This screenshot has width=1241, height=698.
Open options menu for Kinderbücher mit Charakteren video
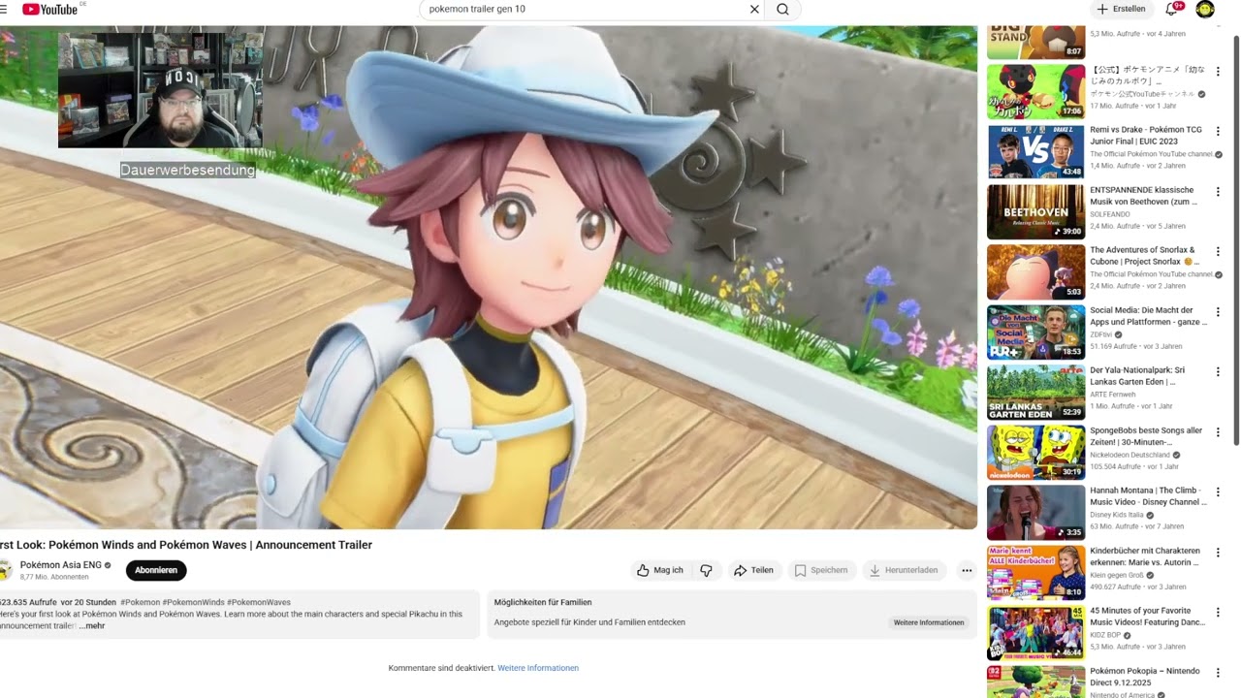coord(1218,552)
